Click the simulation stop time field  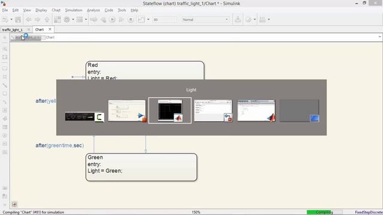(x=165, y=20)
